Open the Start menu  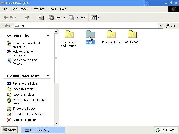pyautogui.click(x=9, y=130)
